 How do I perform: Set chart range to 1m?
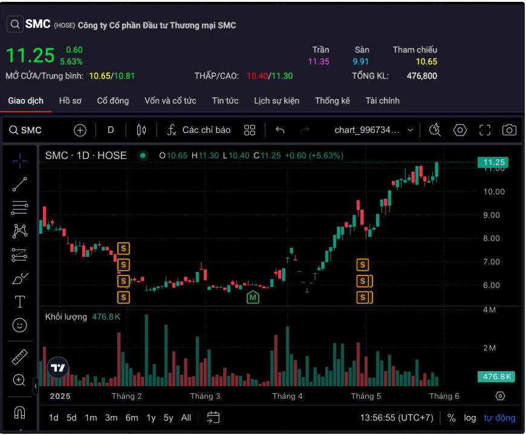tap(91, 418)
